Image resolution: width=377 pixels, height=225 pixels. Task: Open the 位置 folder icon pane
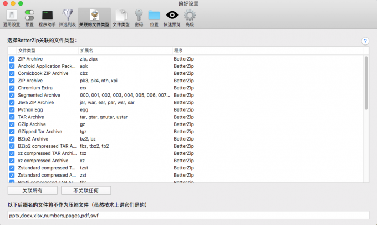pos(154,18)
